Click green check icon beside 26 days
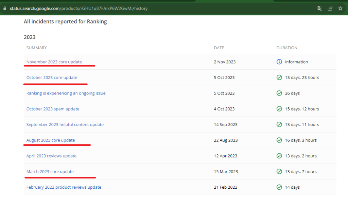 (279, 93)
